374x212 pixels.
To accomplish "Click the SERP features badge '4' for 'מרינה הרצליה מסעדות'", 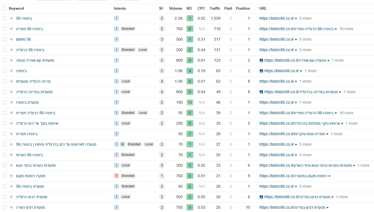I will pos(162,81).
